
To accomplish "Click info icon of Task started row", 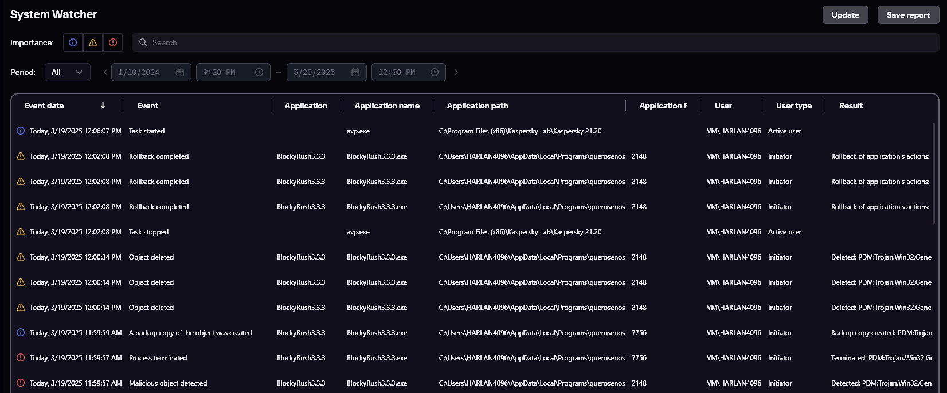I will 21,131.
